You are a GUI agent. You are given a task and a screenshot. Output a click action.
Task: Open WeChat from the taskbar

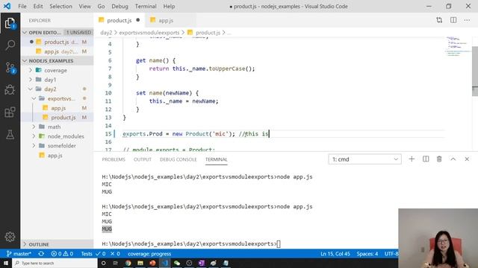(177, 263)
